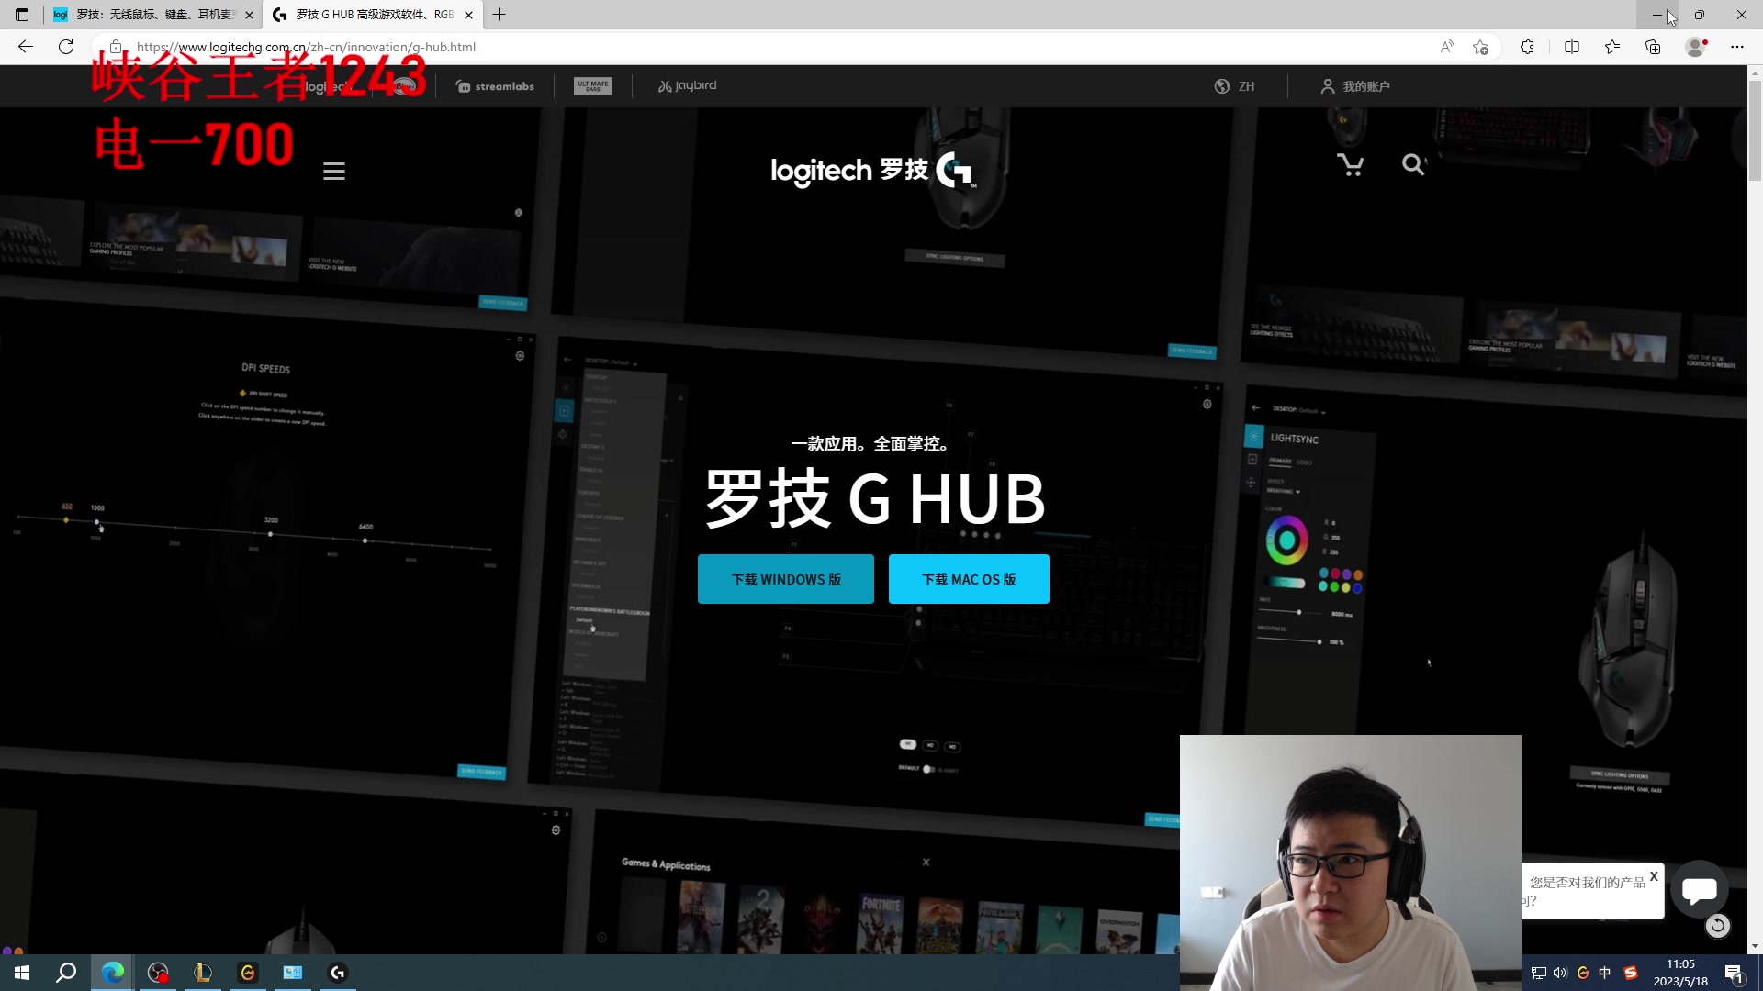This screenshot has height=991, width=1763.
Task: Click the Logitech G logo
Action: click(872, 171)
